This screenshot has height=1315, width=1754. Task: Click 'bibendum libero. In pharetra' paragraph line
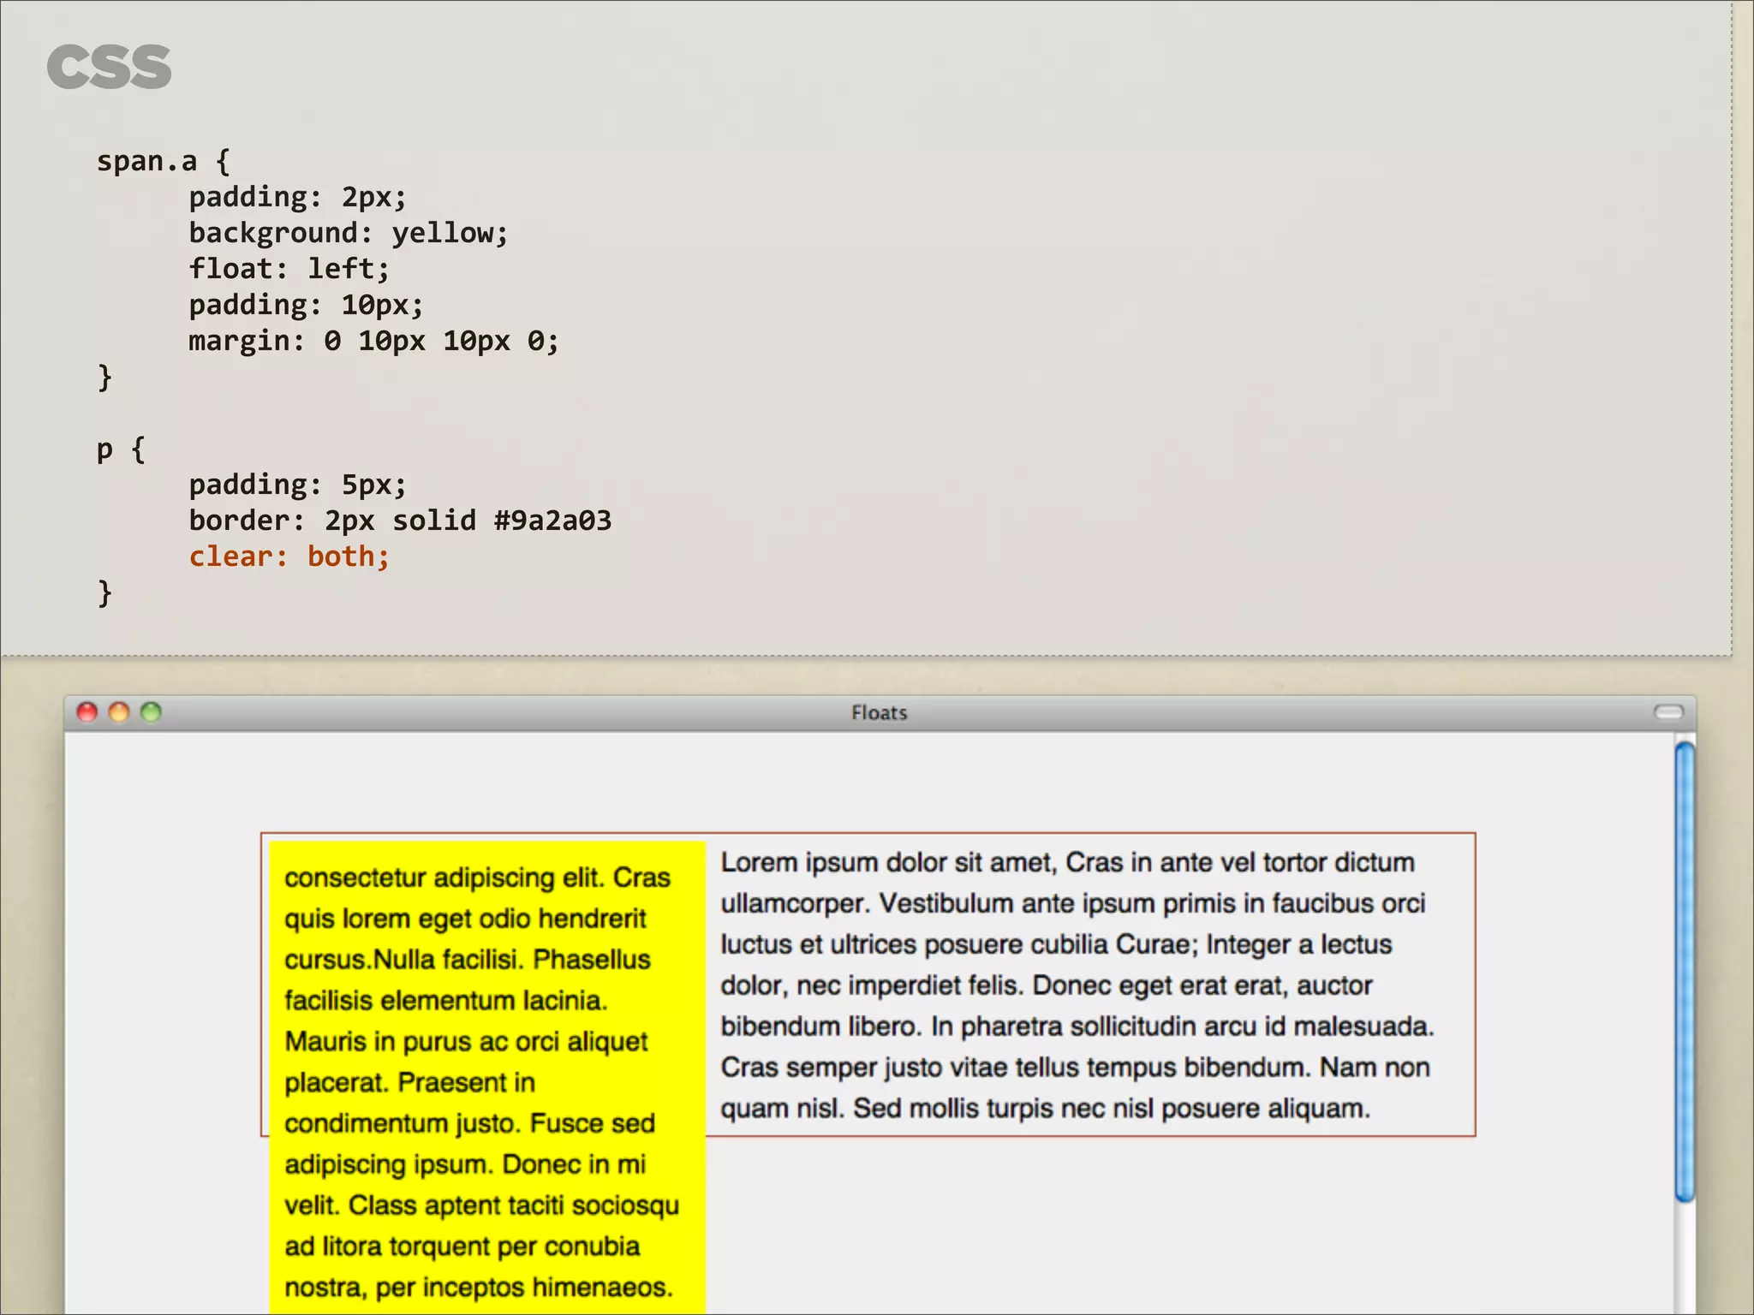click(1077, 1026)
